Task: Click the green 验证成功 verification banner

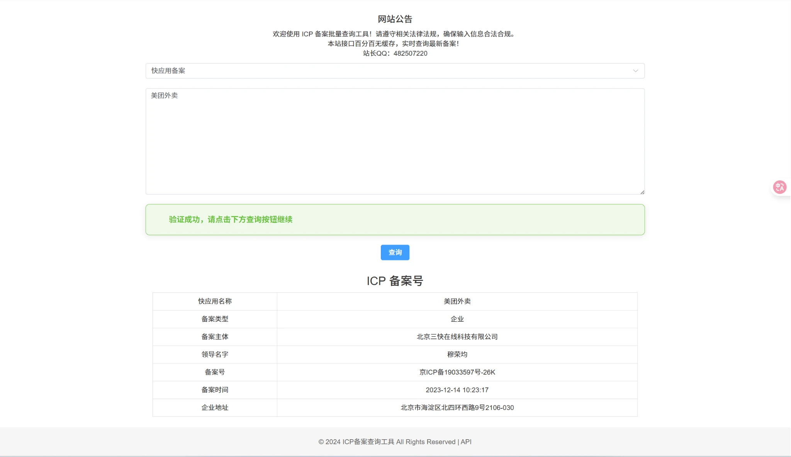Action: tap(395, 219)
